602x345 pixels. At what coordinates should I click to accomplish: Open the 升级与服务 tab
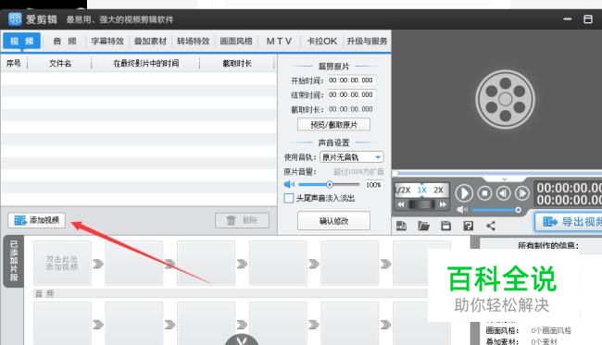click(x=367, y=41)
